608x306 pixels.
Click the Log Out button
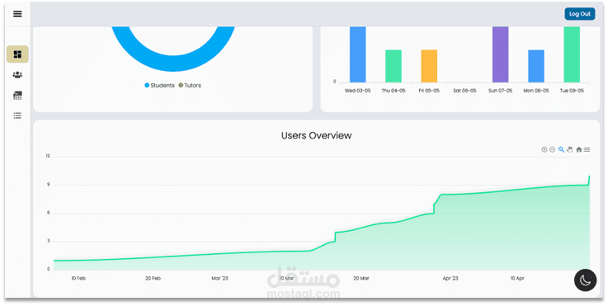580,14
